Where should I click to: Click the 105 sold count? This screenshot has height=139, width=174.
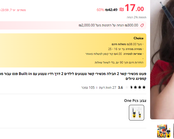click(88, 88)
